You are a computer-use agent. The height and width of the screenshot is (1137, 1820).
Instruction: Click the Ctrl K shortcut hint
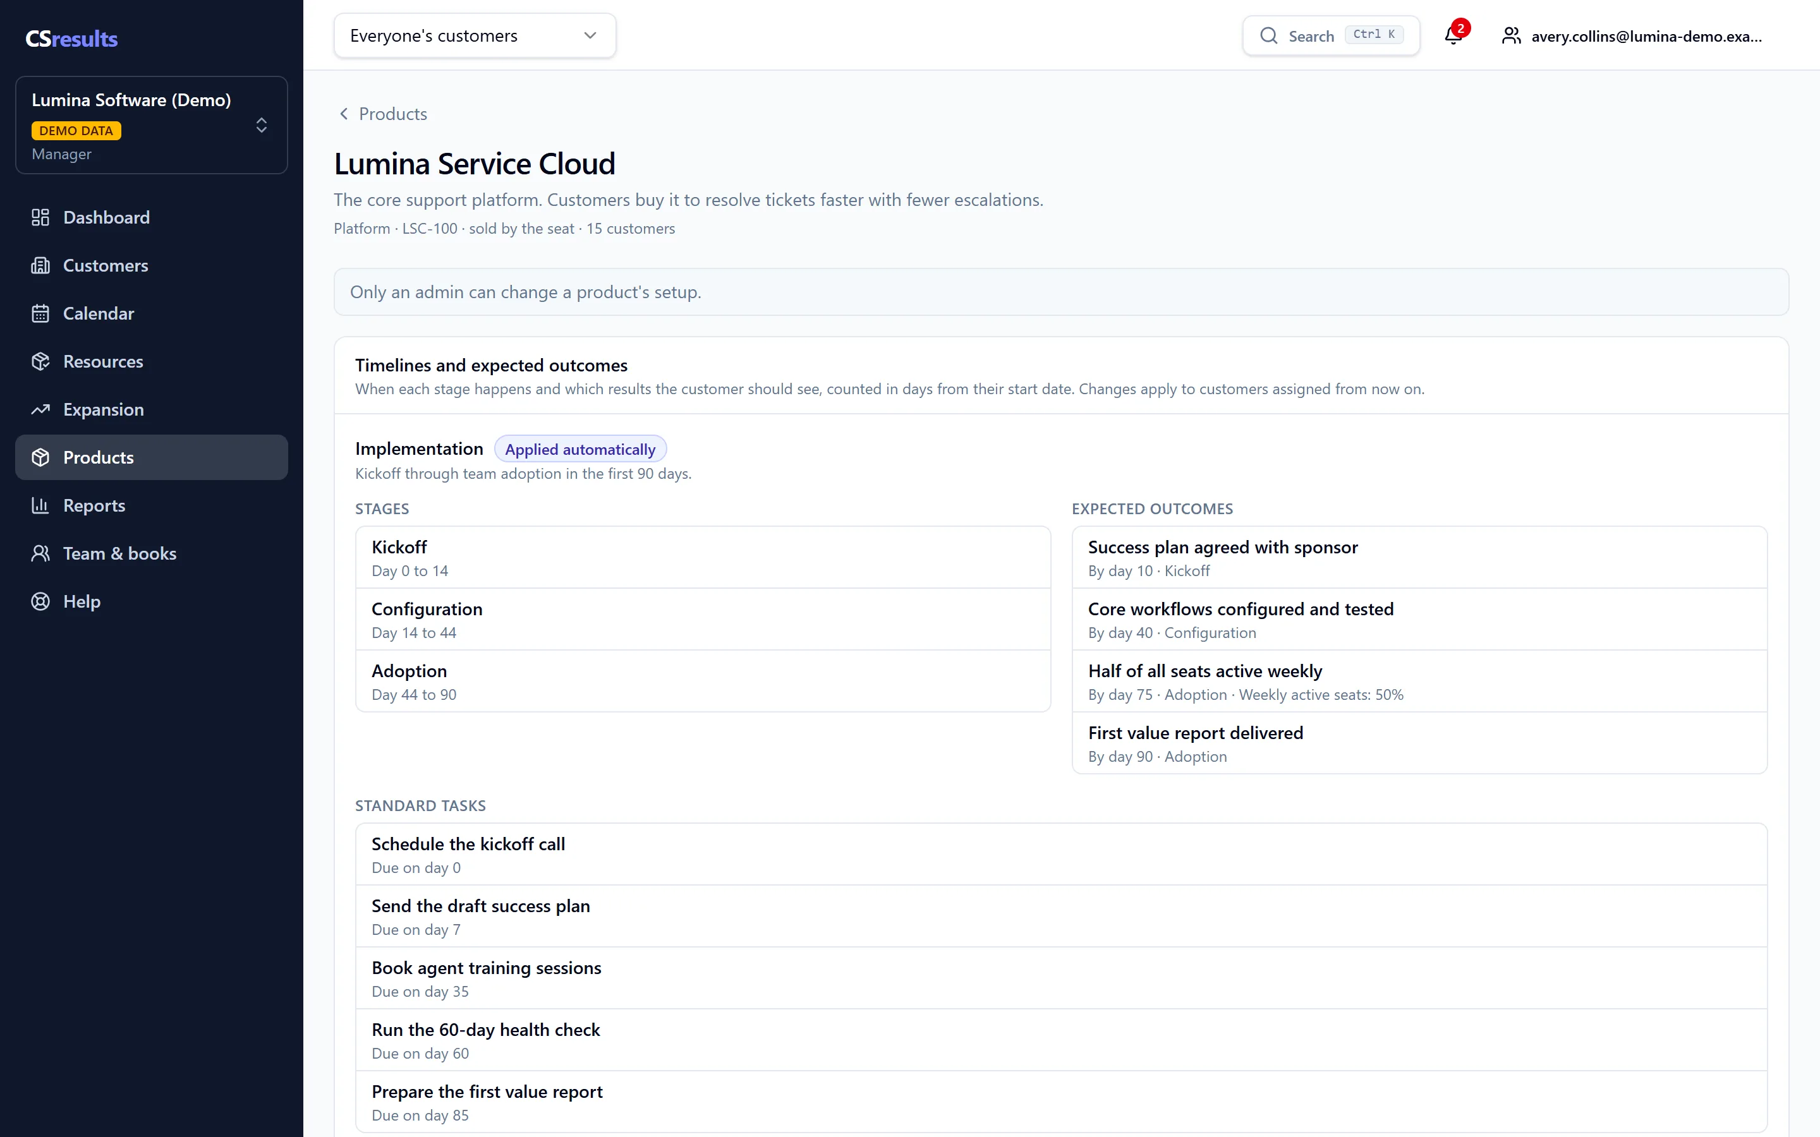pyautogui.click(x=1374, y=35)
